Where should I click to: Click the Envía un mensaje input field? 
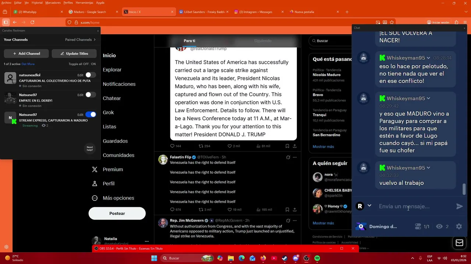(415, 206)
